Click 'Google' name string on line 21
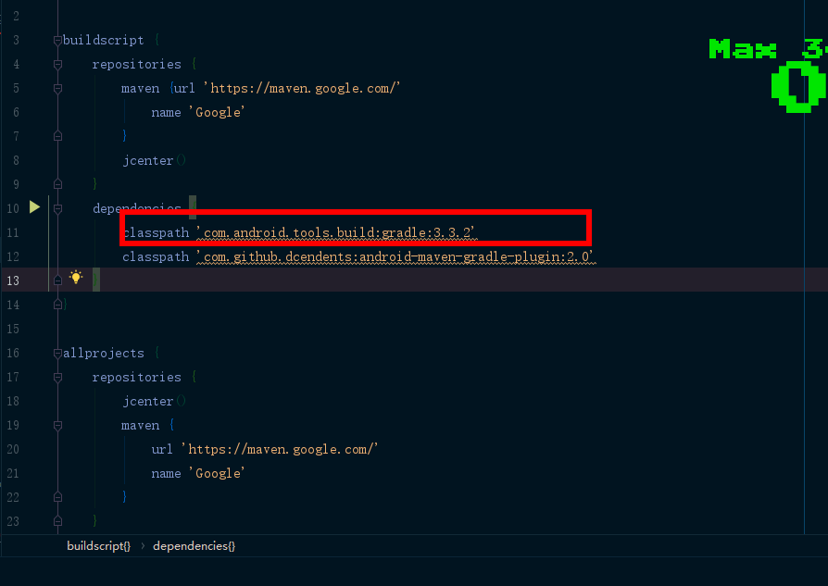The width and height of the screenshot is (828, 586). (x=217, y=473)
